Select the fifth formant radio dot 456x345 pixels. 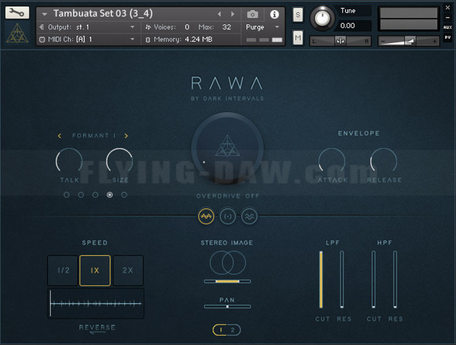[x=124, y=195]
